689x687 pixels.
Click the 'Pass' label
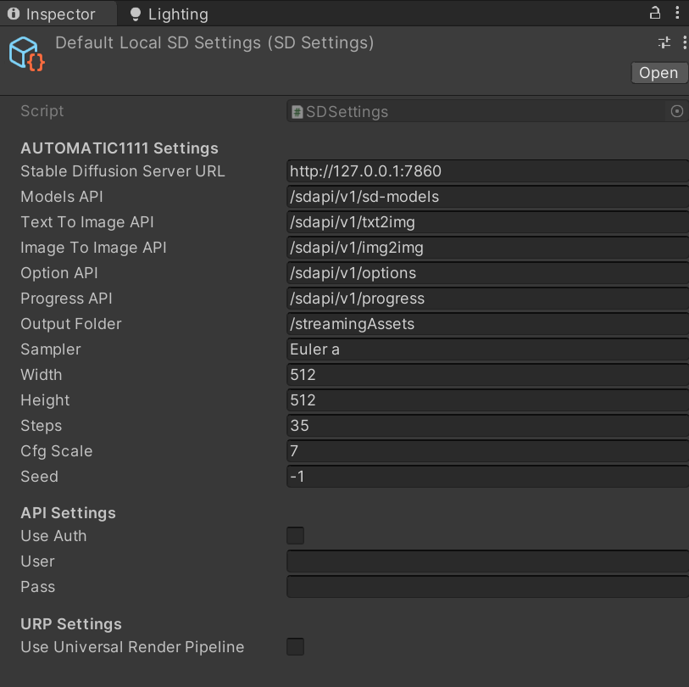pos(38,587)
